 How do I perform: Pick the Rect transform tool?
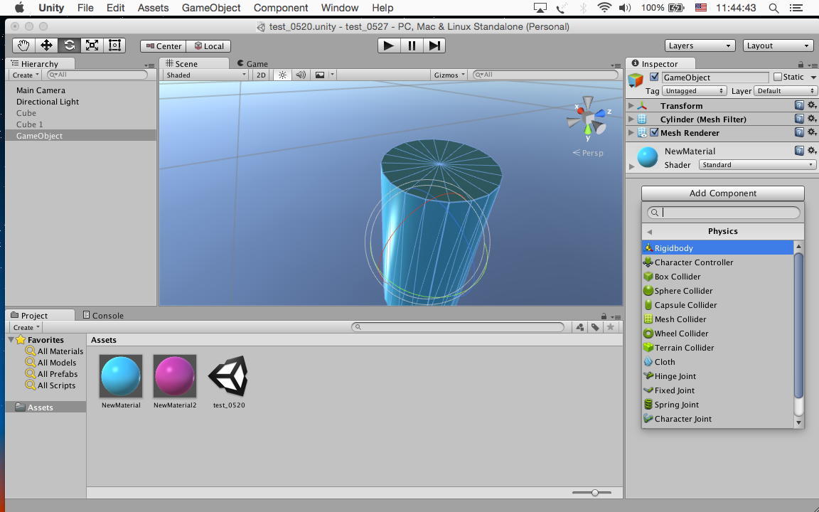coord(114,46)
